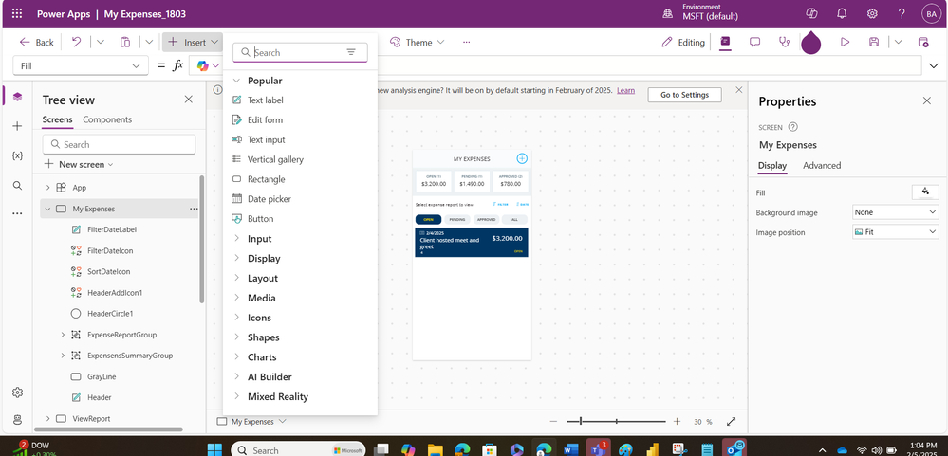Open the settings gear in header

pos(872,13)
